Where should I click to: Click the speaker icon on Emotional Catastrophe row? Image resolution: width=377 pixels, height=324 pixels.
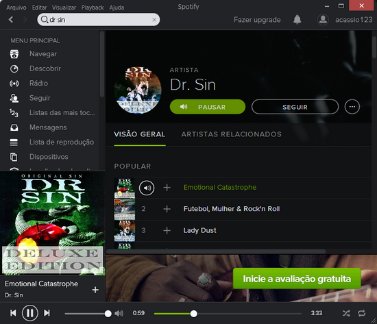click(x=147, y=188)
